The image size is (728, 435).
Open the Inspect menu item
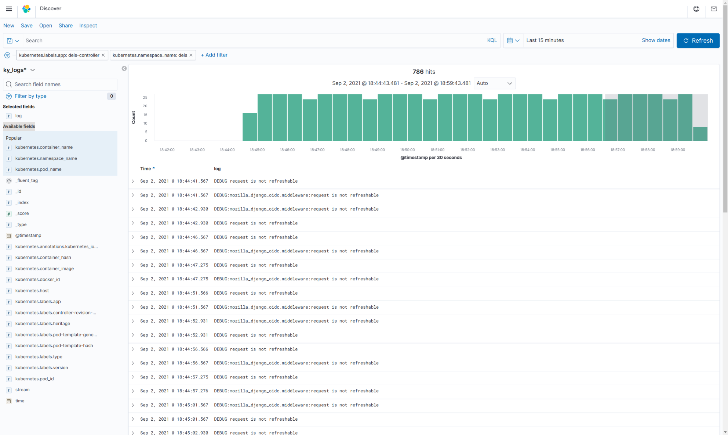point(88,26)
